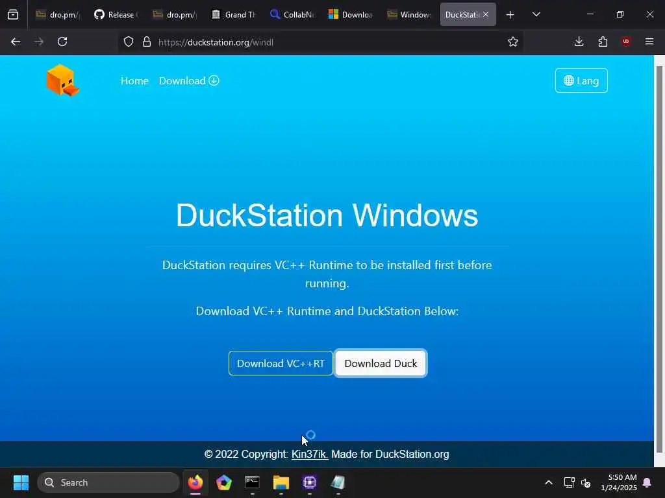Open network status tray icon

(x=569, y=482)
